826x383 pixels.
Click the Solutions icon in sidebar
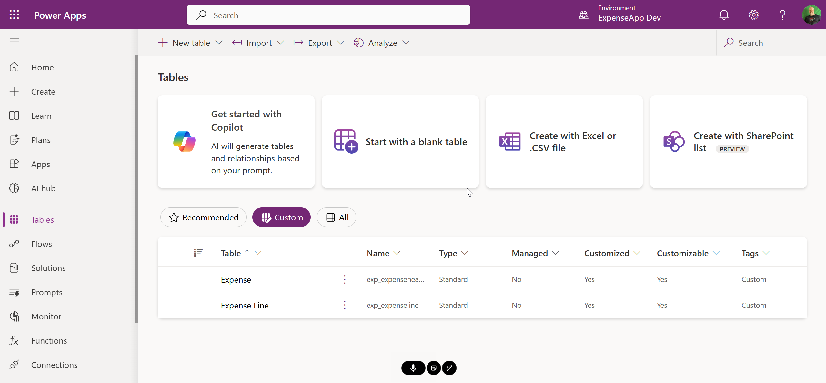14,268
